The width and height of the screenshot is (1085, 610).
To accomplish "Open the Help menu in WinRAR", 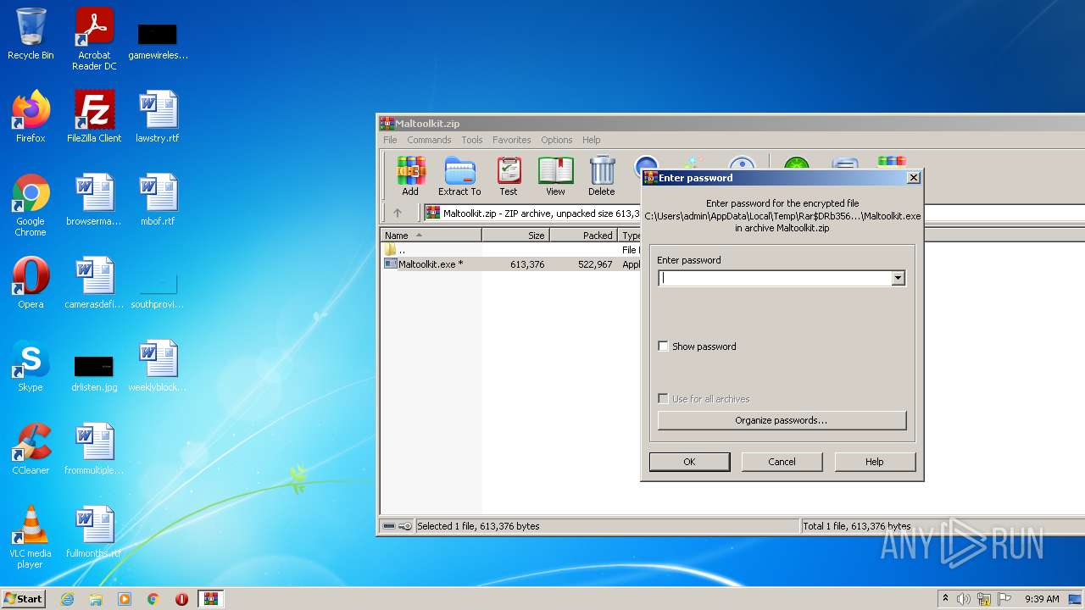I will pyautogui.click(x=592, y=140).
